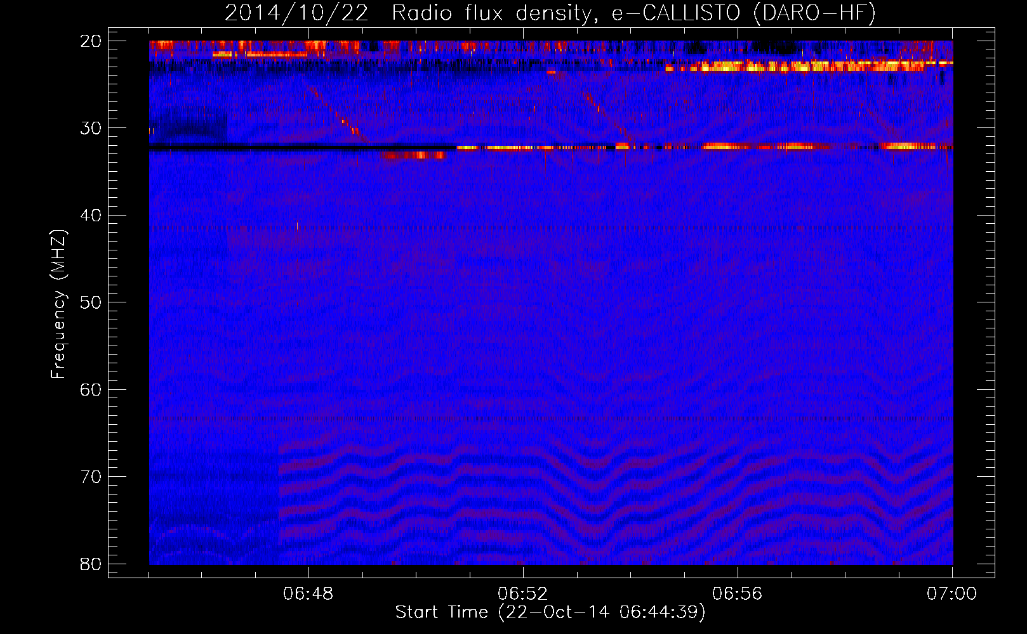Click the 50 frequency tick label
This screenshot has height=634, width=1027.
91,302
